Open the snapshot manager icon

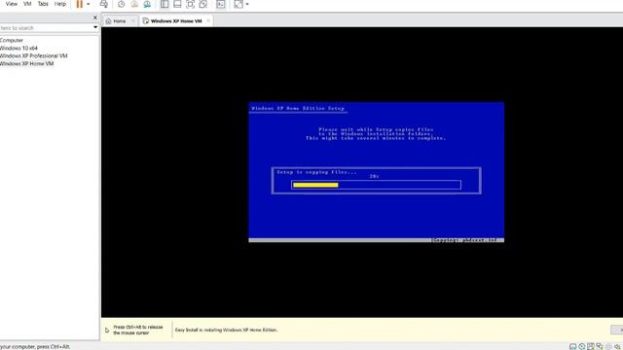[x=147, y=4]
